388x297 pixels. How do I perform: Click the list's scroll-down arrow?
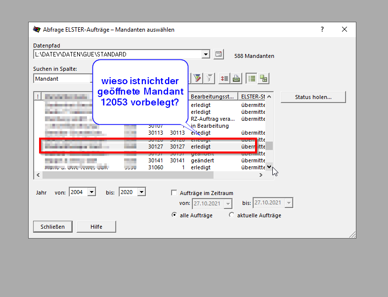point(269,167)
